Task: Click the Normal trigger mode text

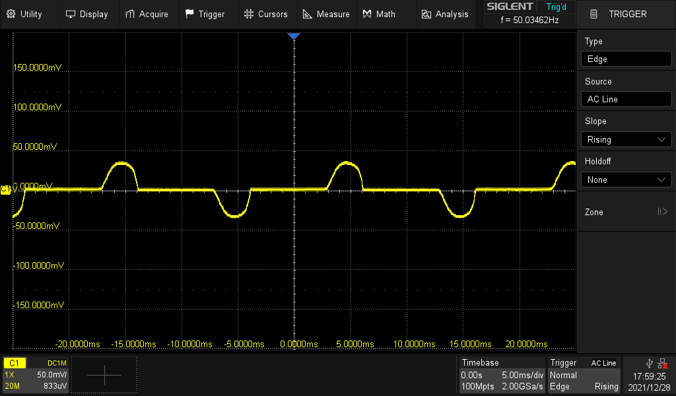Action: tap(563, 375)
